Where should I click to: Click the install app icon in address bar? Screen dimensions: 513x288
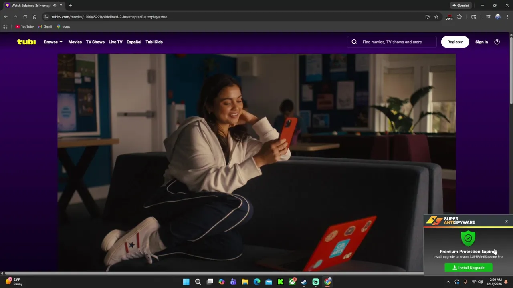(428, 17)
